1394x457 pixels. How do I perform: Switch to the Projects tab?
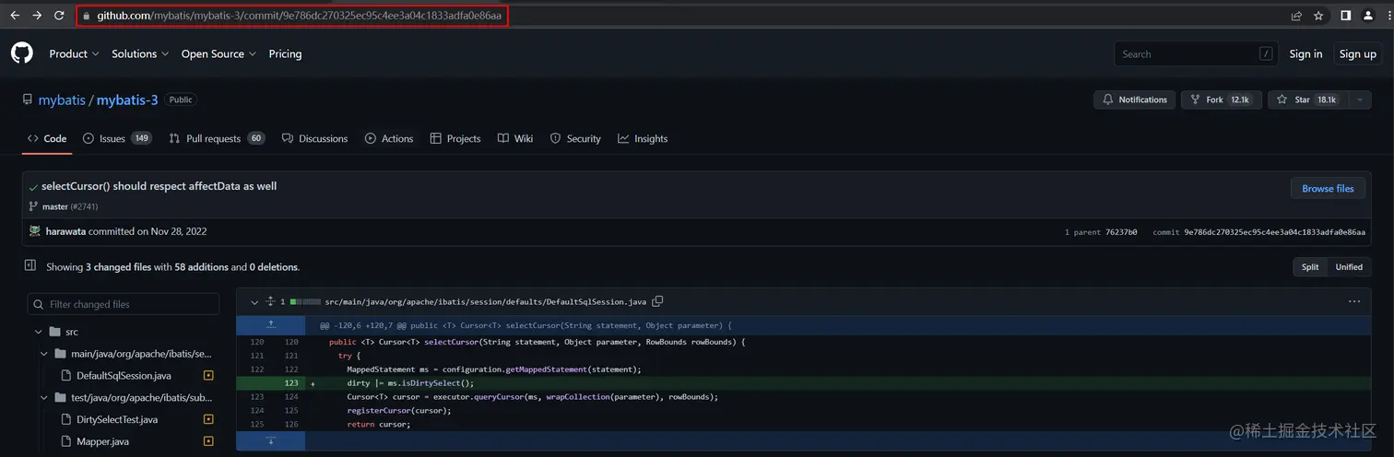pyautogui.click(x=455, y=138)
